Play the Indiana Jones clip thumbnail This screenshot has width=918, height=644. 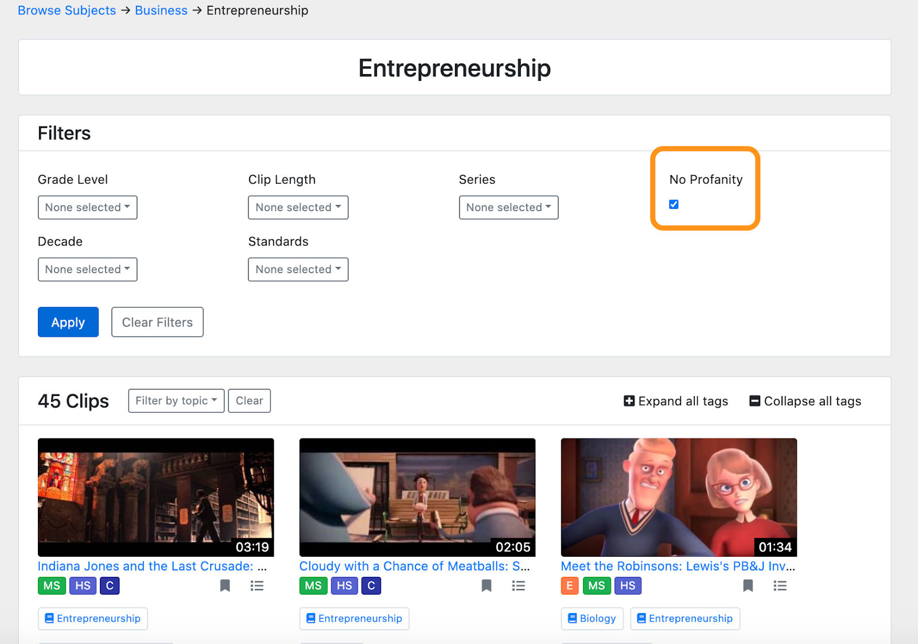(156, 497)
